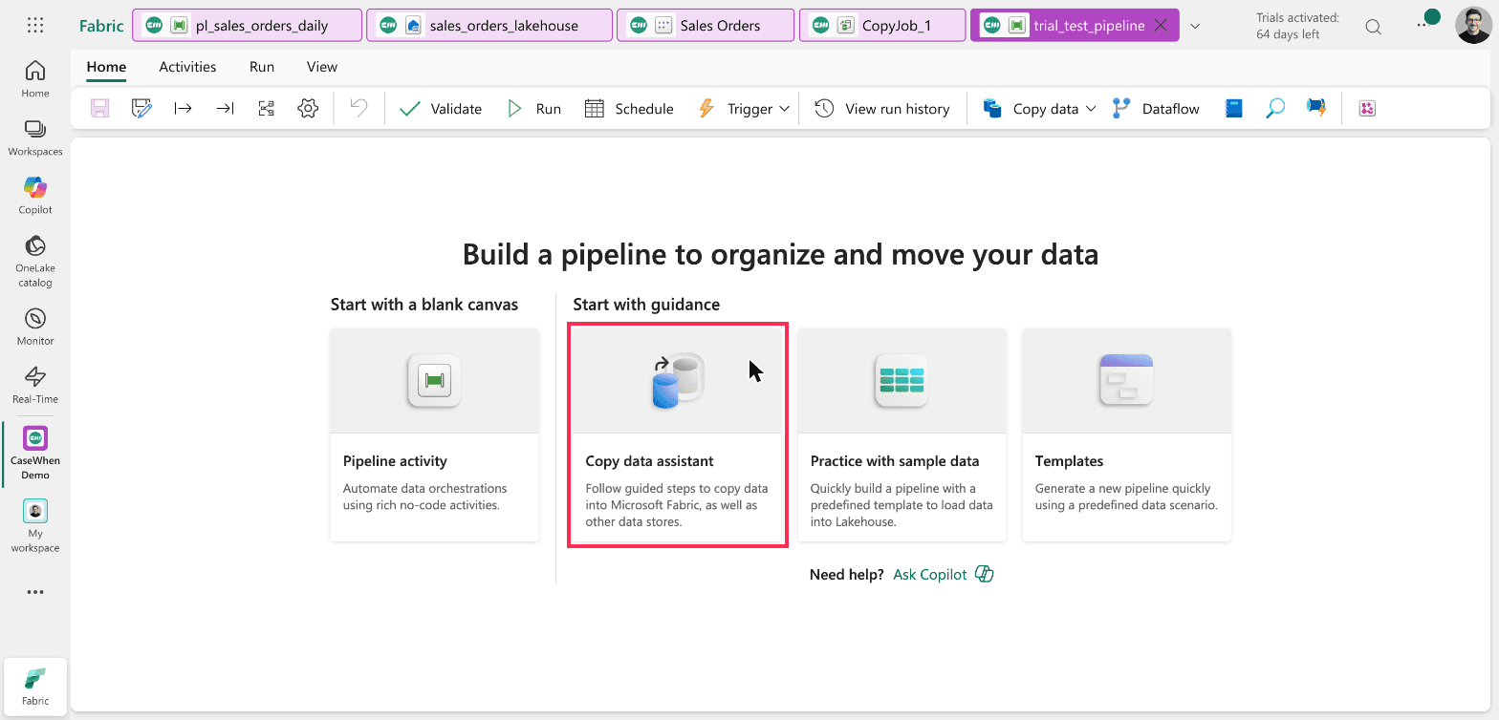Screen dimensions: 1499x720
Task: Click the Validate button
Action: pos(441,109)
